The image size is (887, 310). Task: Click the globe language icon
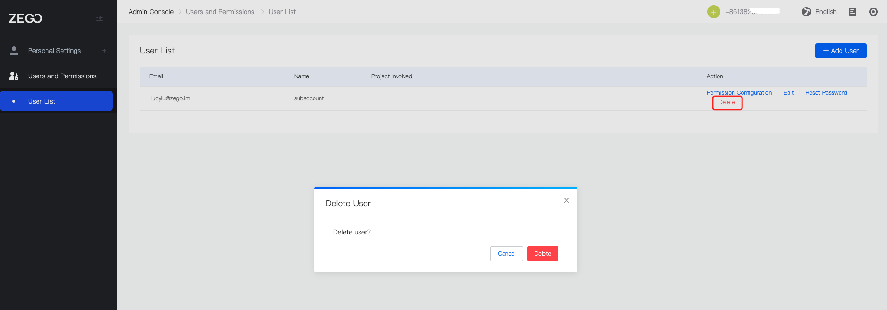click(806, 12)
